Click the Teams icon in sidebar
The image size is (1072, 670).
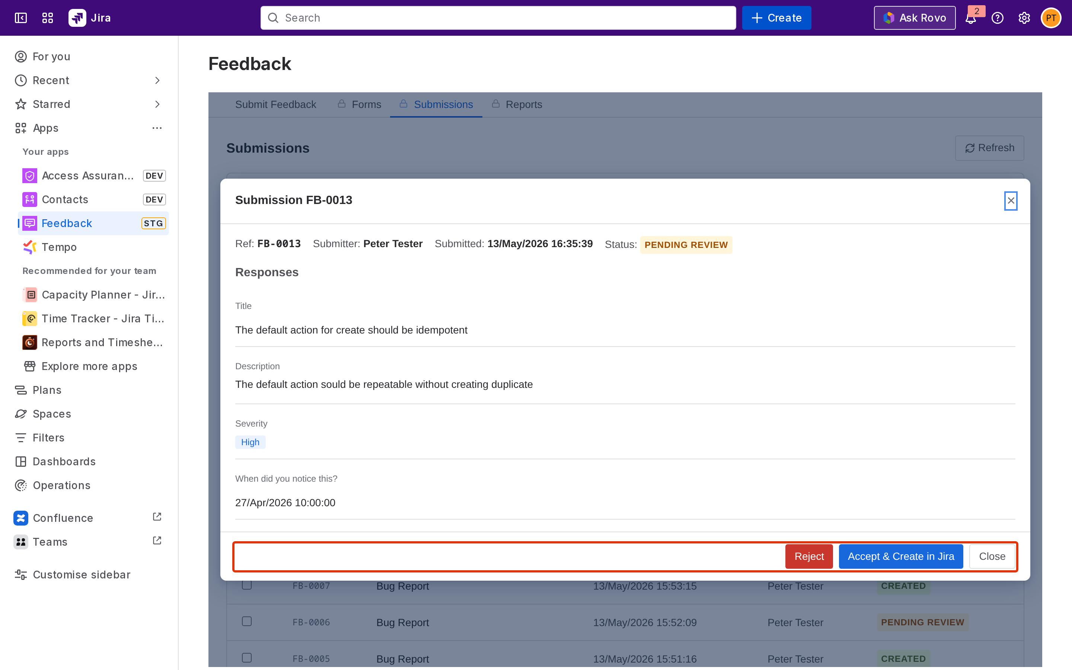pyautogui.click(x=21, y=542)
